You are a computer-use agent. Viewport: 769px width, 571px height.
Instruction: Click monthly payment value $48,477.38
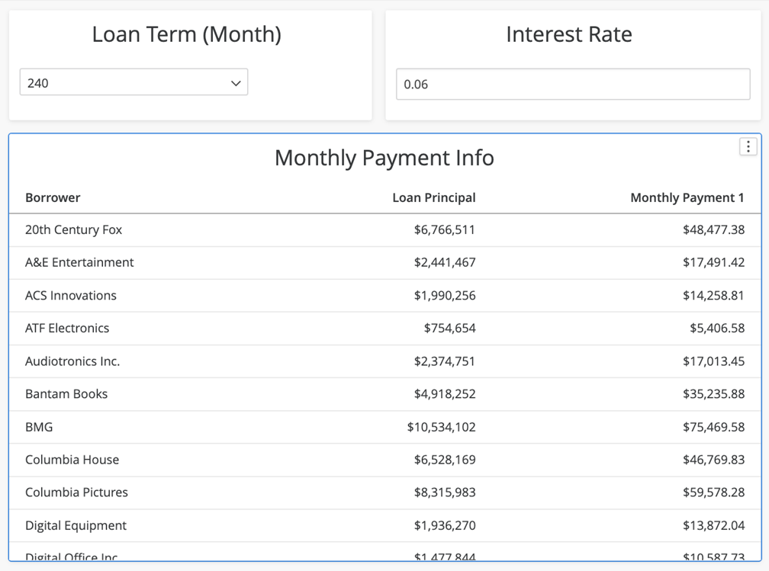(713, 229)
